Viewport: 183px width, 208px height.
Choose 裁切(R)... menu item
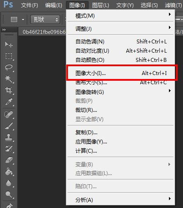[x=120, y=110]
